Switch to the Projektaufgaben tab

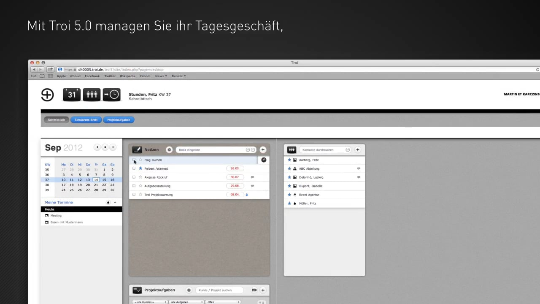click(119, 120)
